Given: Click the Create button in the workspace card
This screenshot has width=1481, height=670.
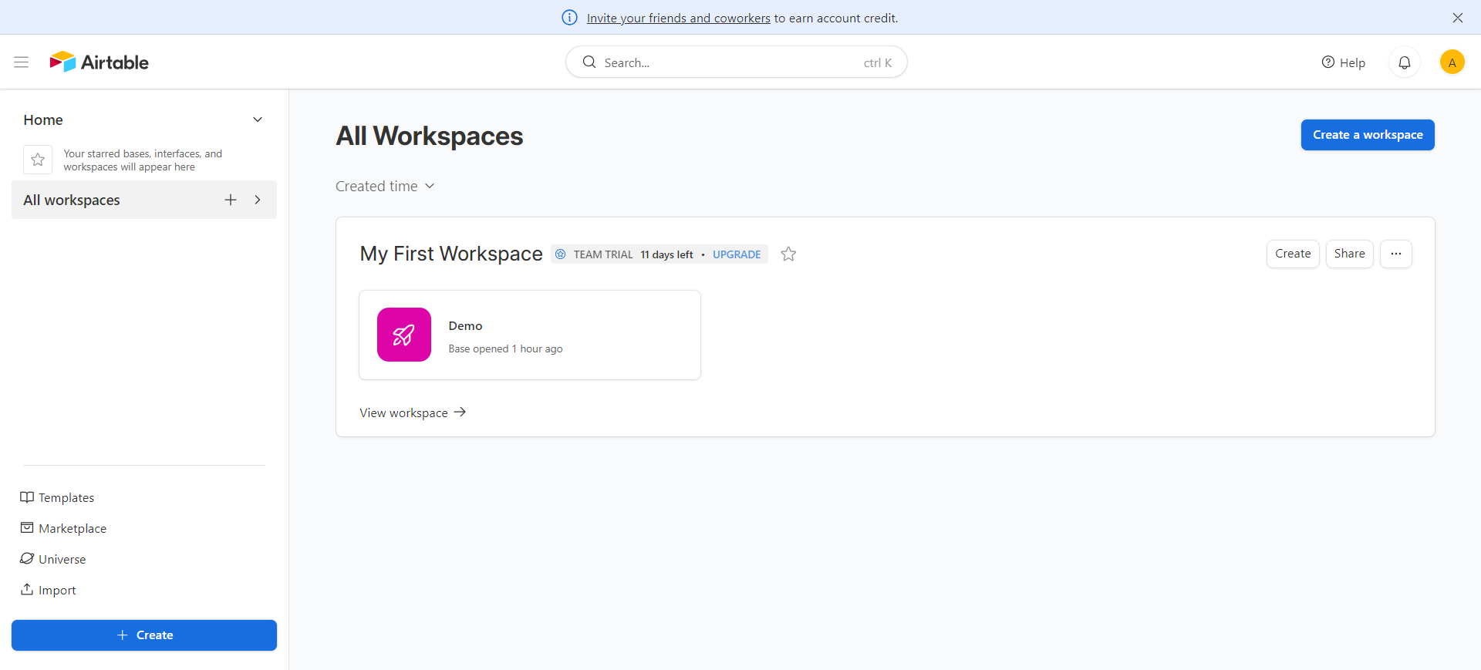Looking at the screenshot, I should coord(1293,254).
